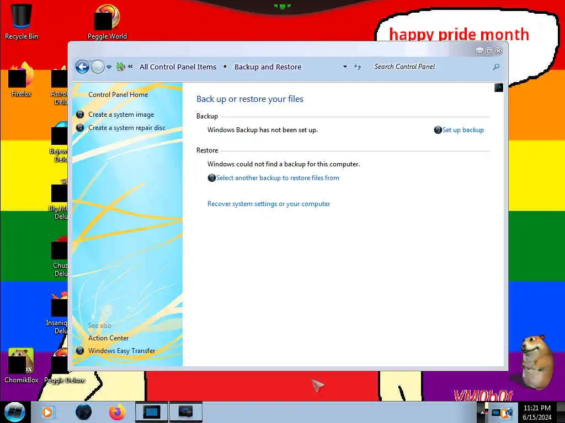Screen dimensions: 565x423
Task: Select the Insaniquarium Deluxe desktop shortcut
Action: 57,313
